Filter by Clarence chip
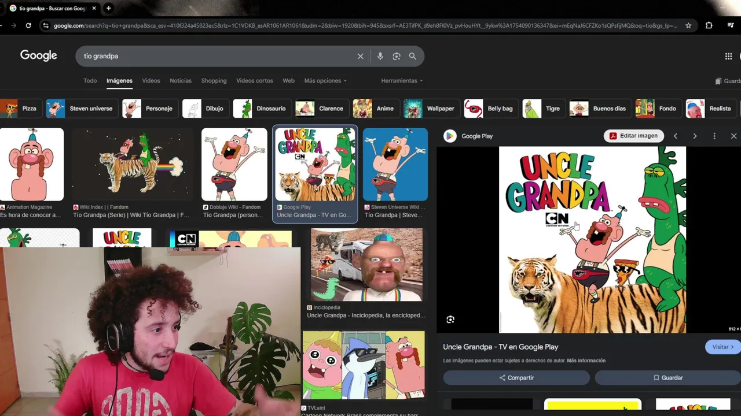The height and width of the screenshot is (416, 741). tap(322, 109)
